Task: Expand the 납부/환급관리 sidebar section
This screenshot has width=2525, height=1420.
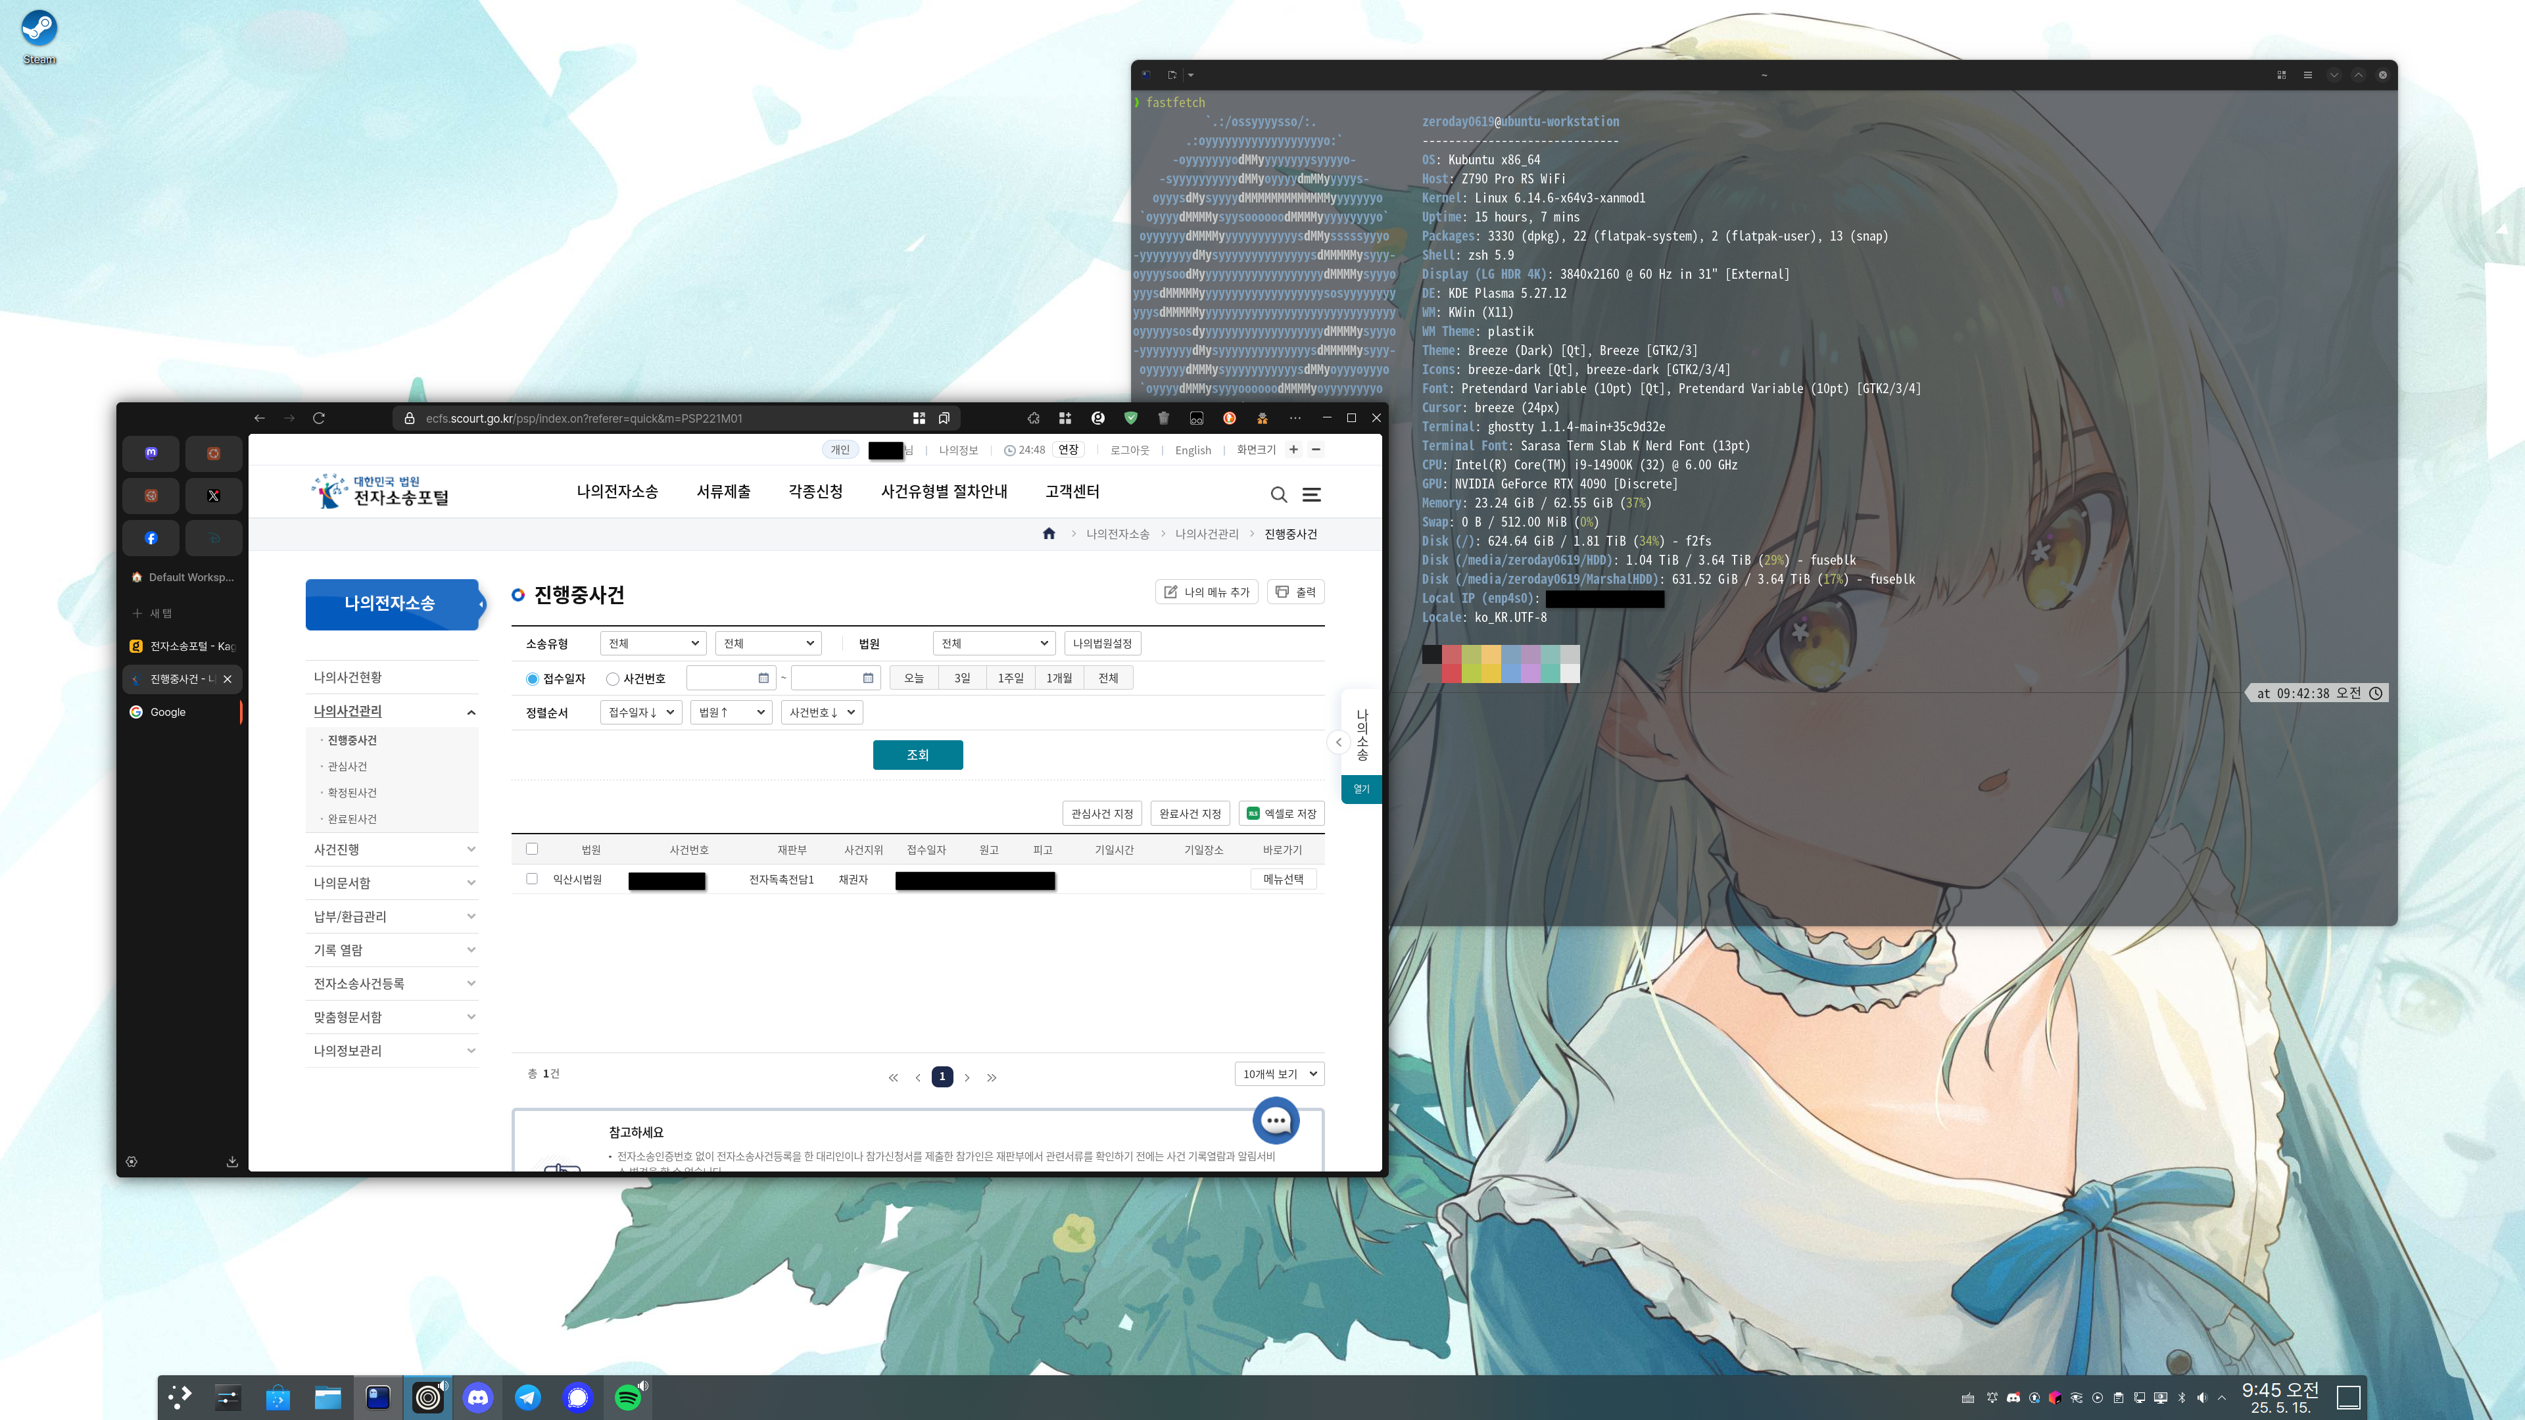Action: click(392, 916)
